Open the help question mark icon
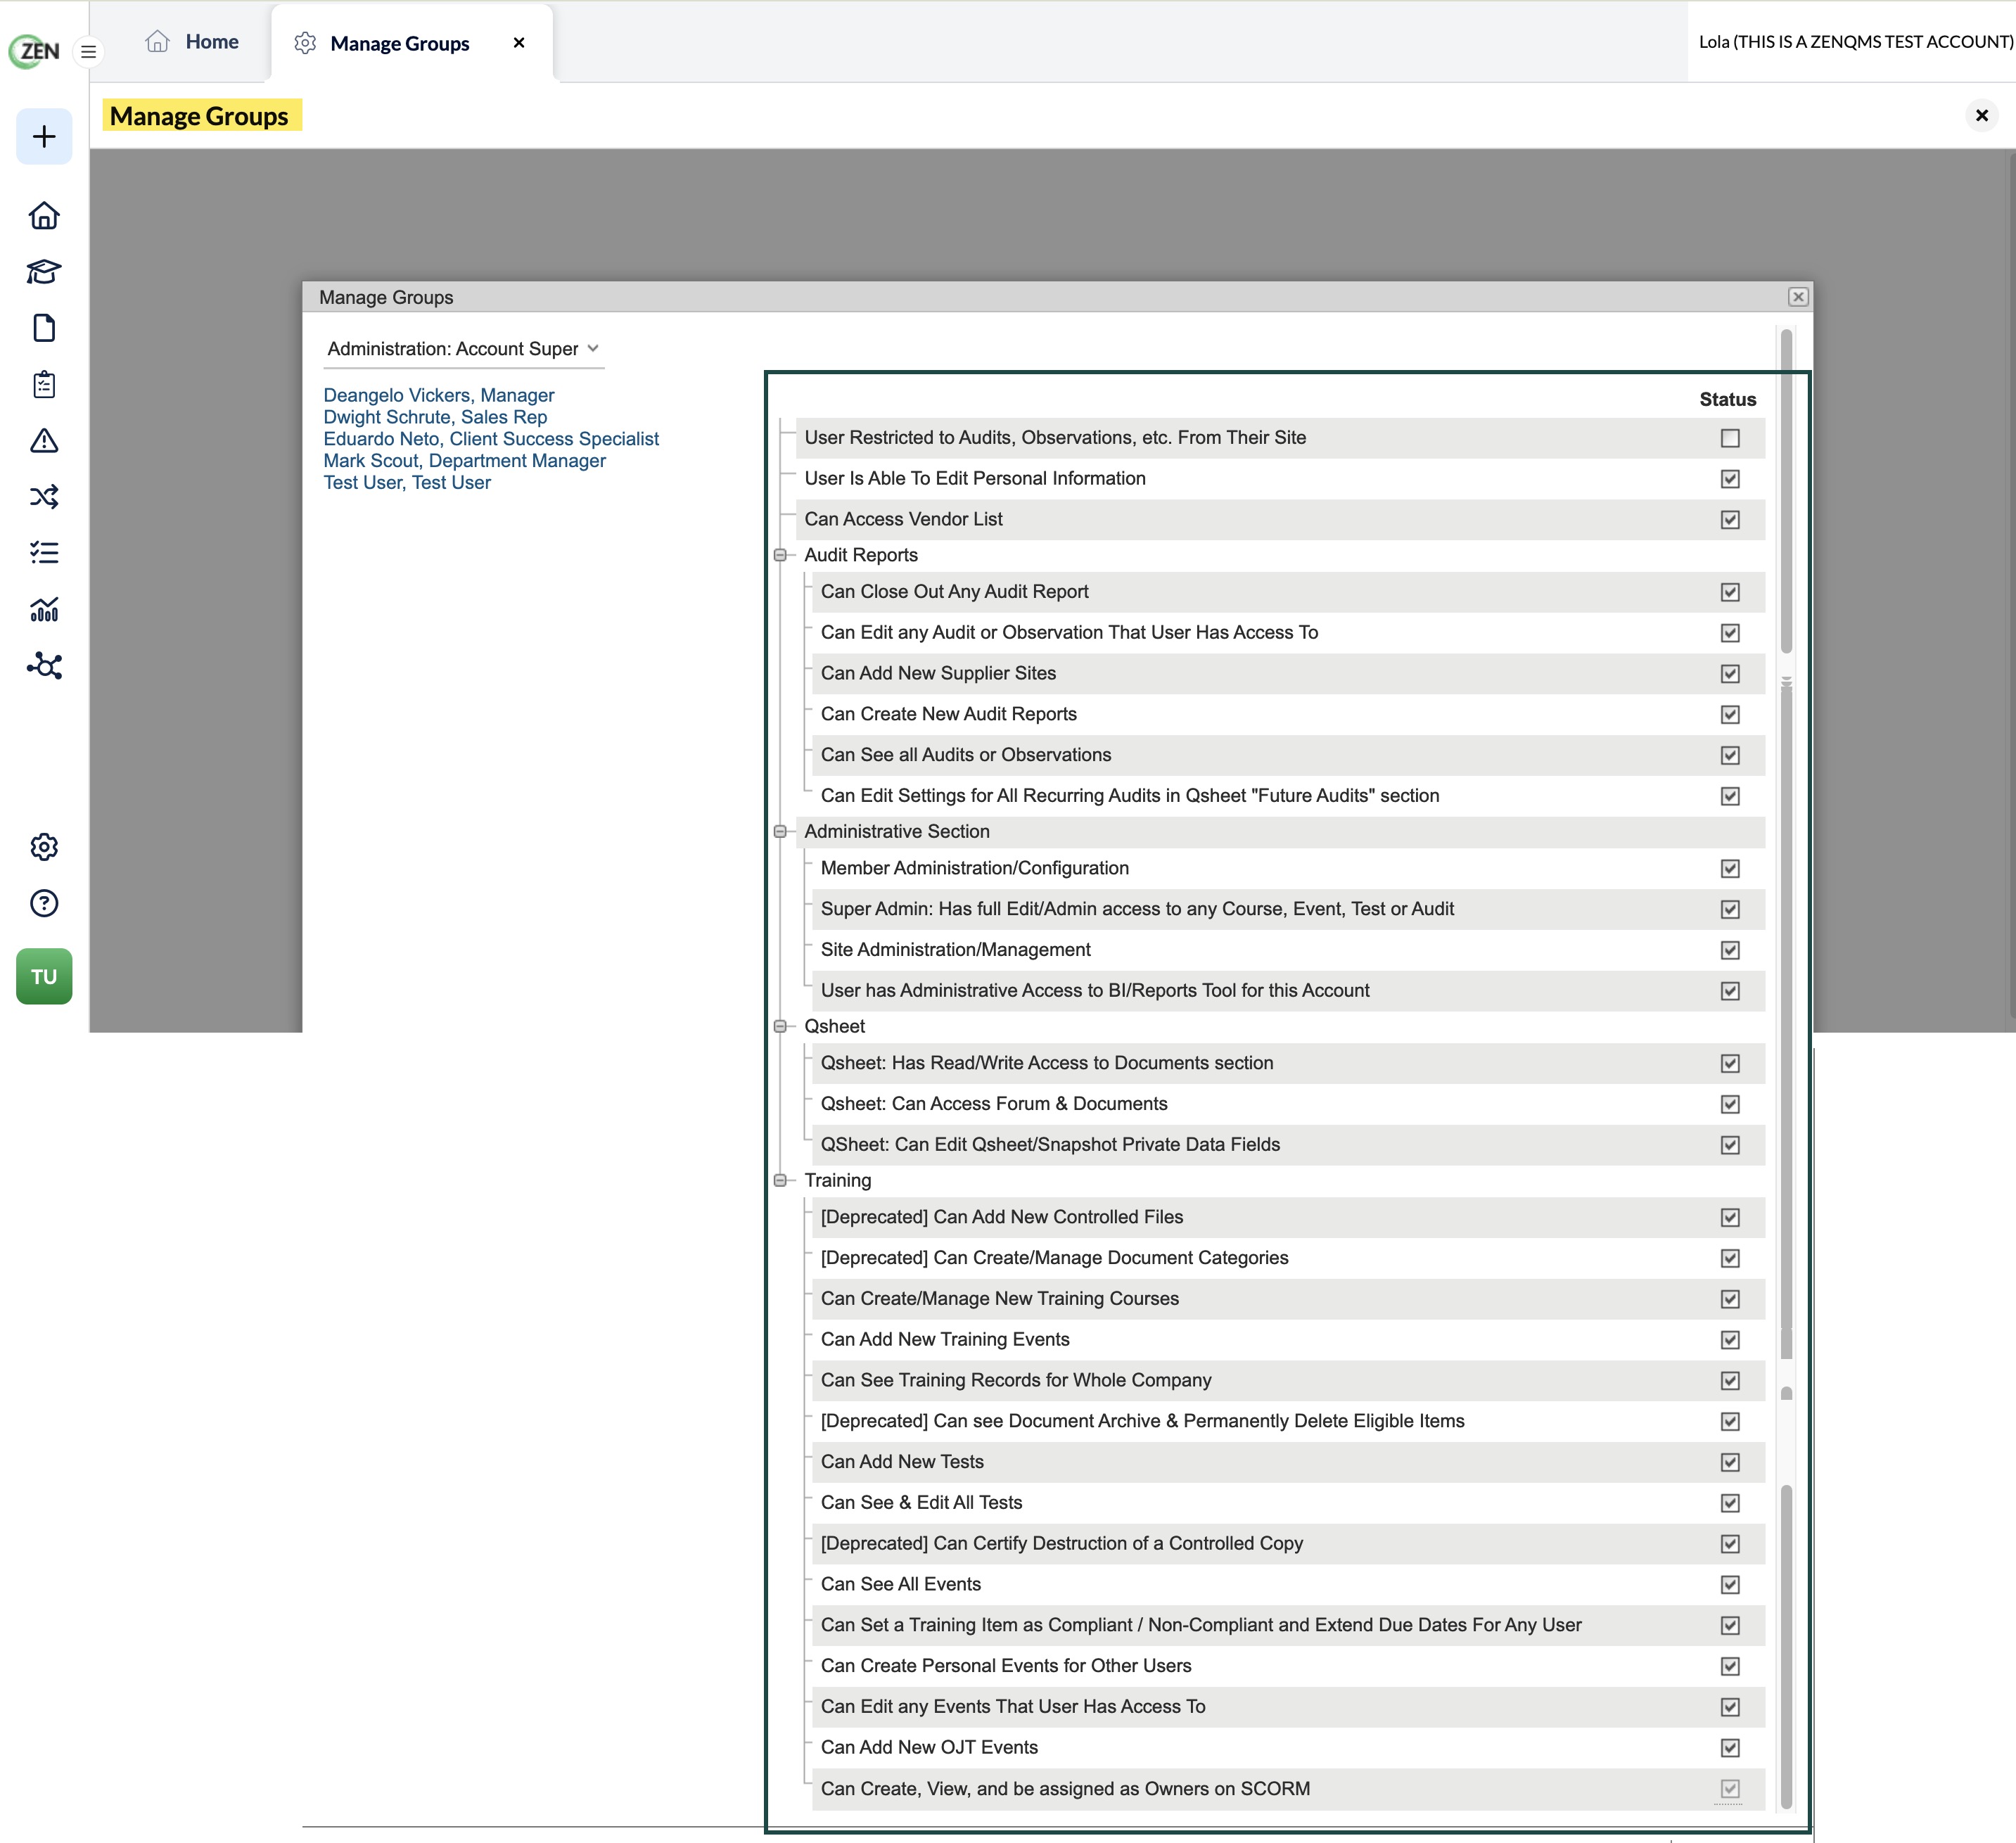Viewport: 2016px width, 1843px height. pyautogui.click(x=44, y=903)
